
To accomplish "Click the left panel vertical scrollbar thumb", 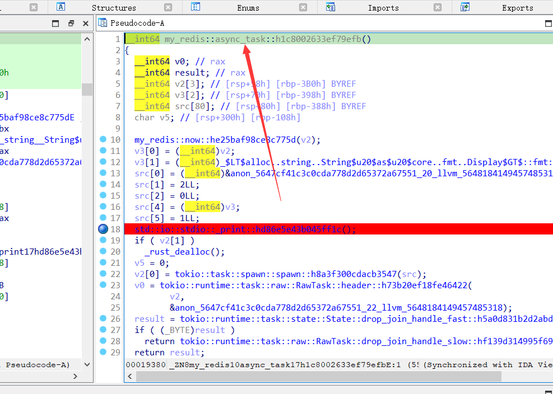I will click(x=87, y=90).
